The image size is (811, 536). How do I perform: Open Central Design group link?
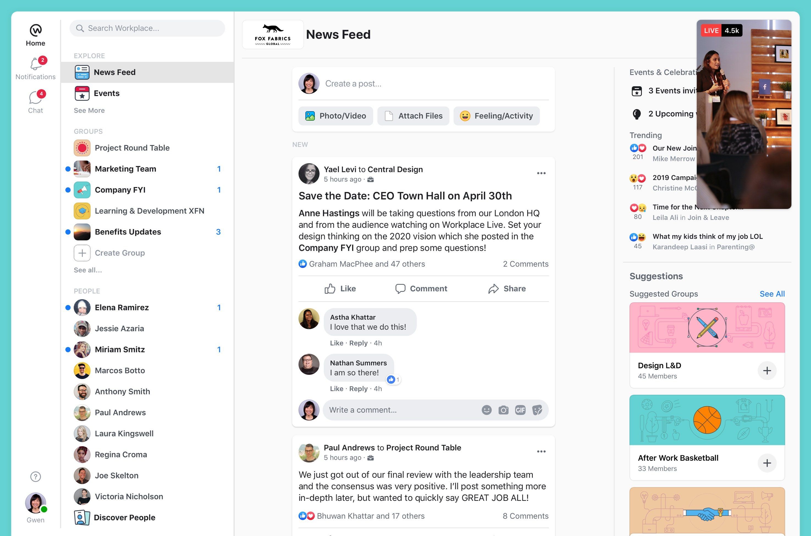[x=395, y=169]
